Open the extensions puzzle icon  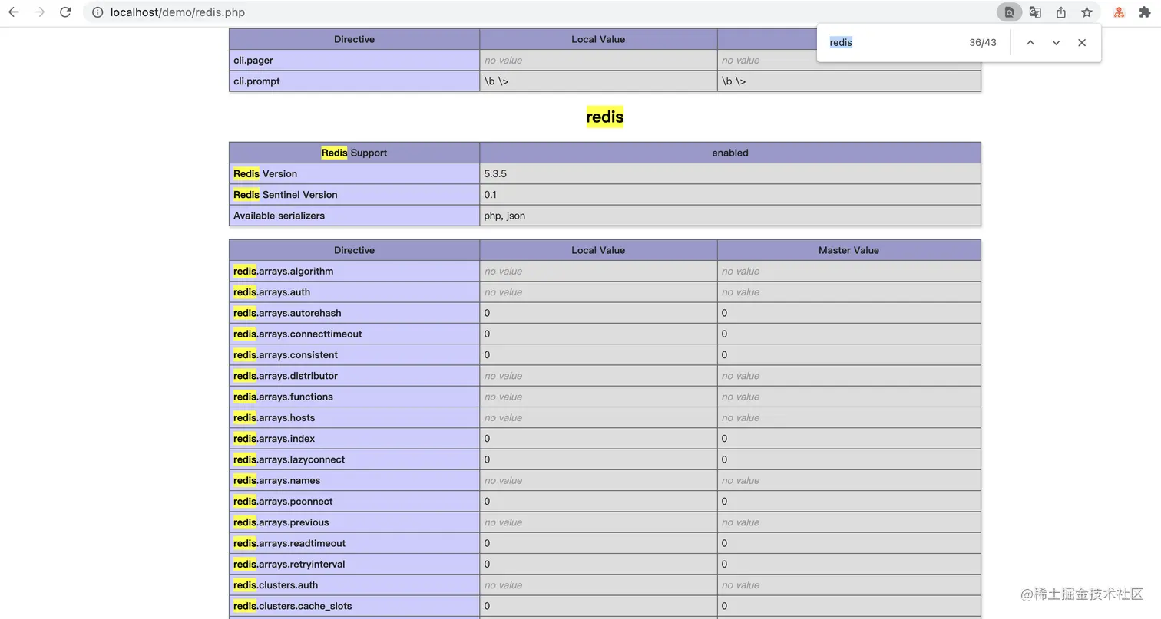coord(1145,12)
